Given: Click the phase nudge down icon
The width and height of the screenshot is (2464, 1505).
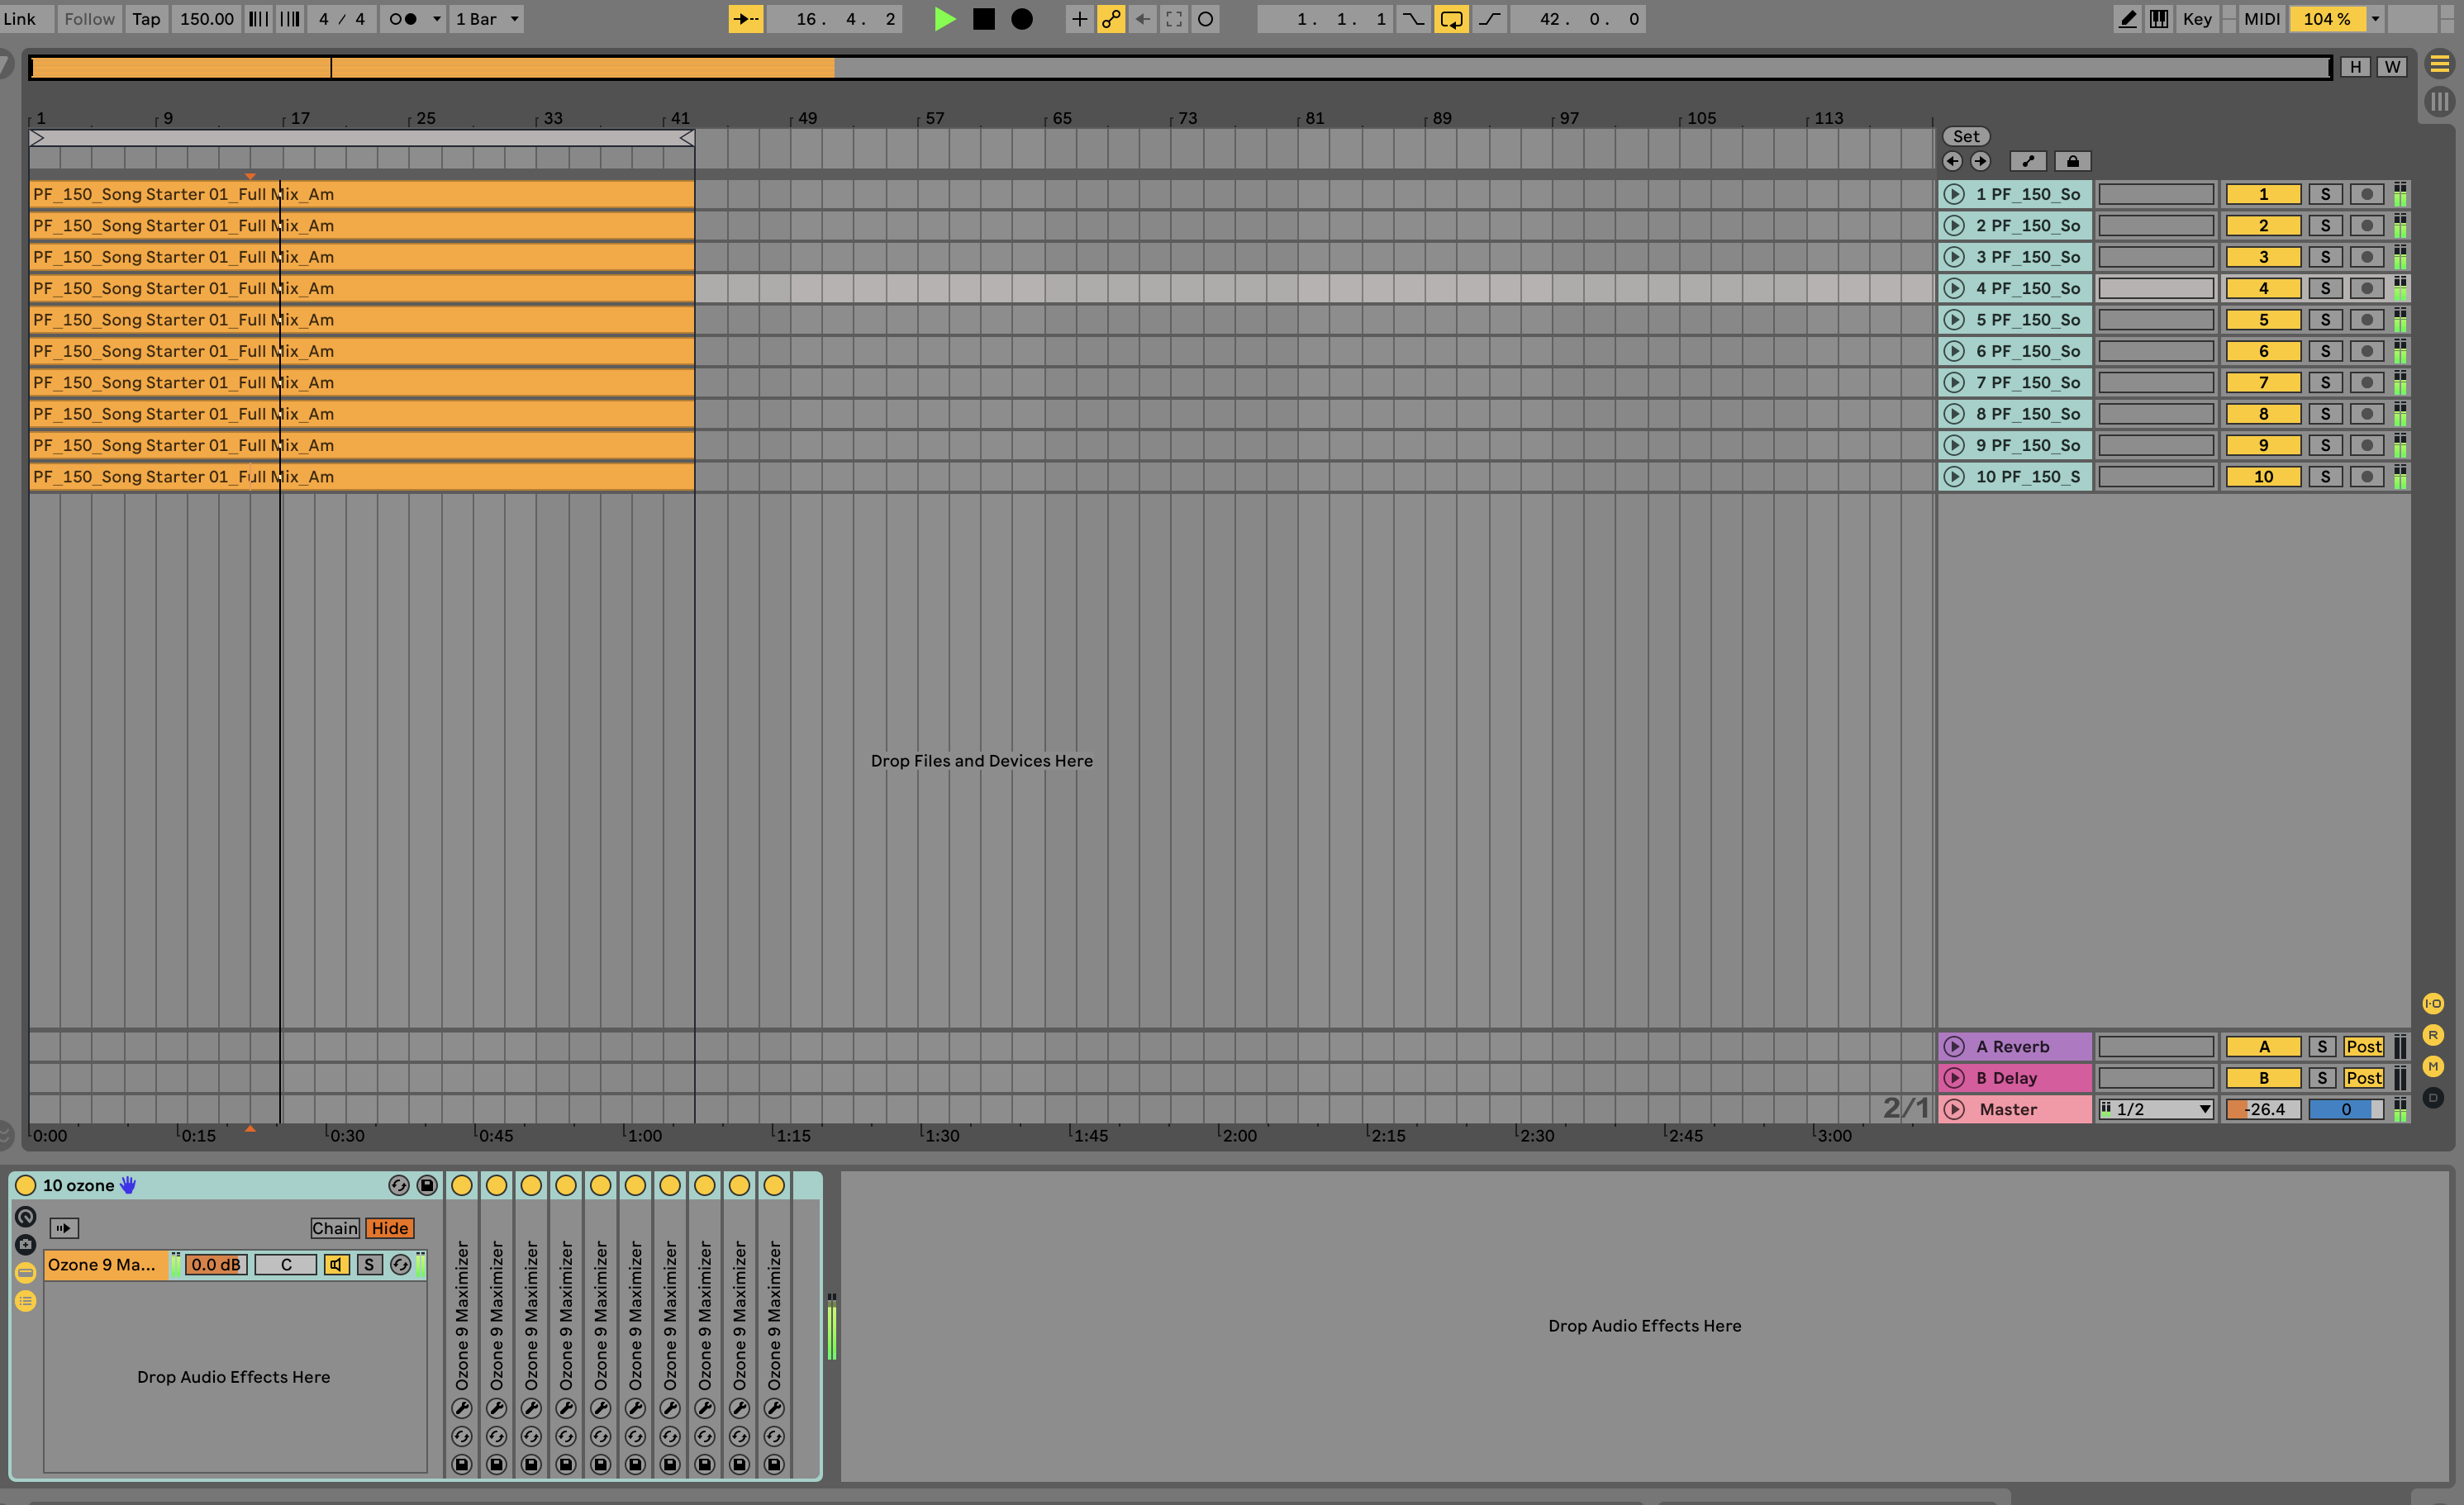Looking at the screenshot, I should (x=258, y=19).
